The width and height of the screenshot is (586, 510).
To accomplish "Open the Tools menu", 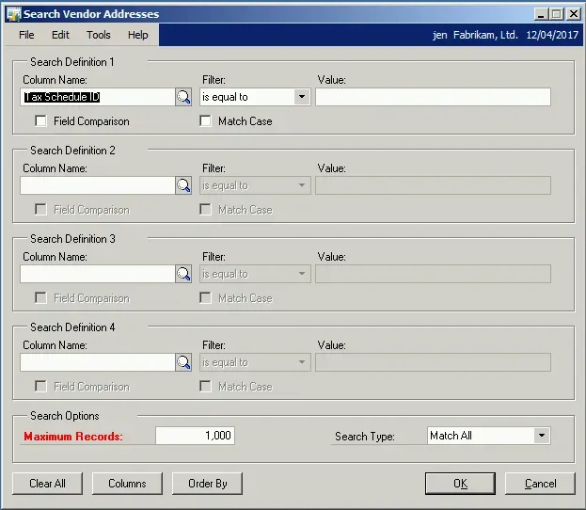I will click(99, 35).
